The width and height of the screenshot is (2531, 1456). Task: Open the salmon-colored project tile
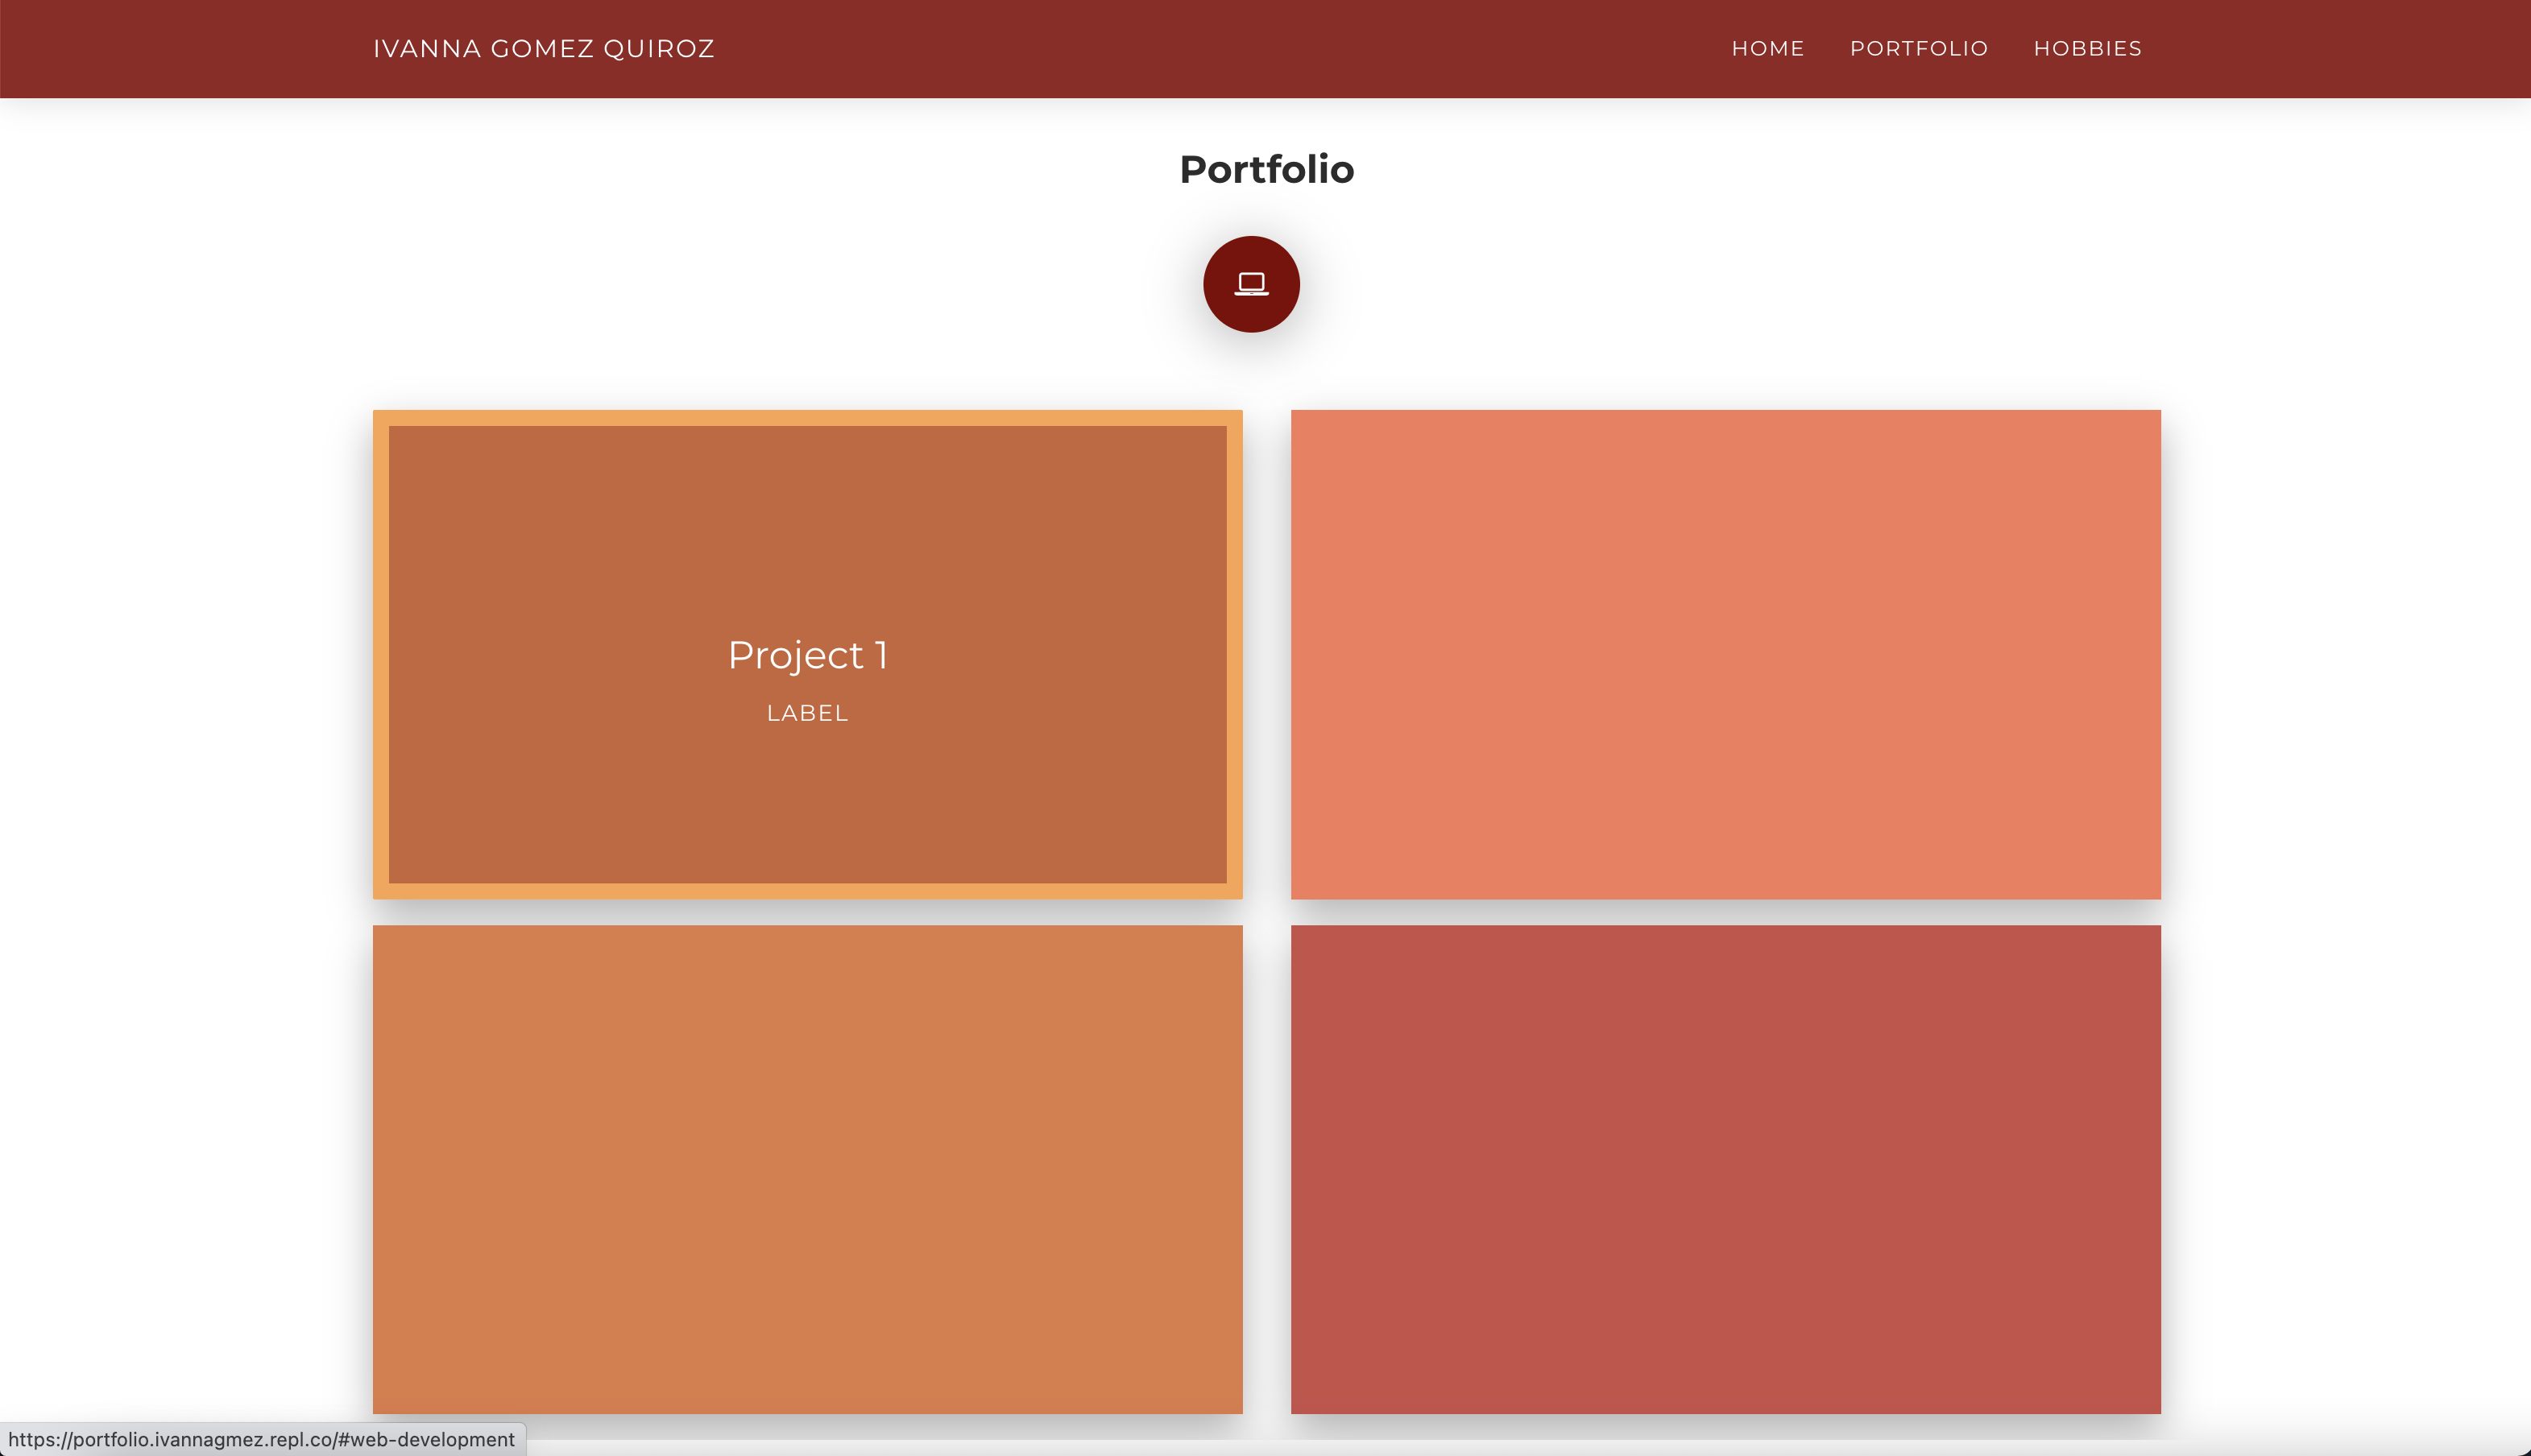[1725, 654]
